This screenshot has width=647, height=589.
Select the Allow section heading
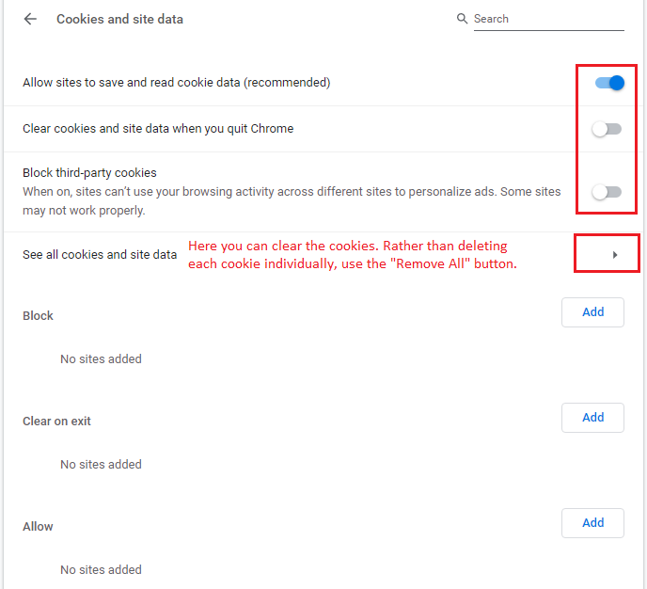[38, 527]
